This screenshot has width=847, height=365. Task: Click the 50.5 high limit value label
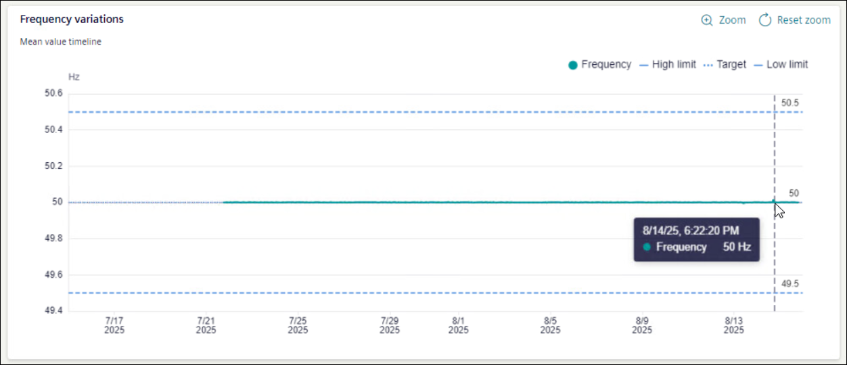tap(790, 103)
